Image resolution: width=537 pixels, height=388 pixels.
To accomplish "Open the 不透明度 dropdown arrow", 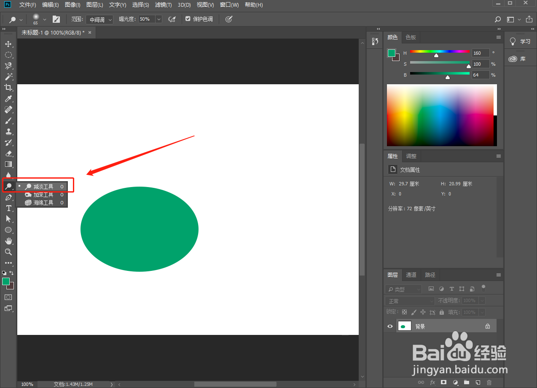I will coord(482,301).
